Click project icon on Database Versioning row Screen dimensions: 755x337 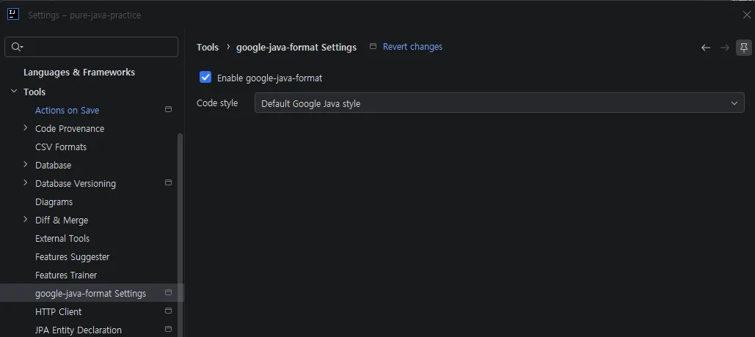coord(168,182)
